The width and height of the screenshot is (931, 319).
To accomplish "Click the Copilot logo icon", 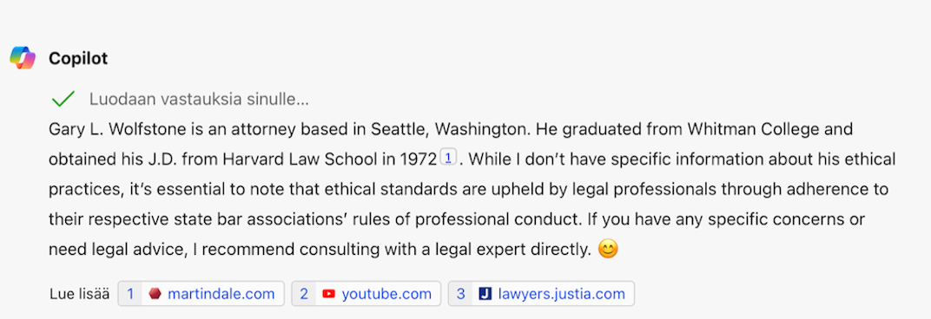I will click(x=23, y=58).
